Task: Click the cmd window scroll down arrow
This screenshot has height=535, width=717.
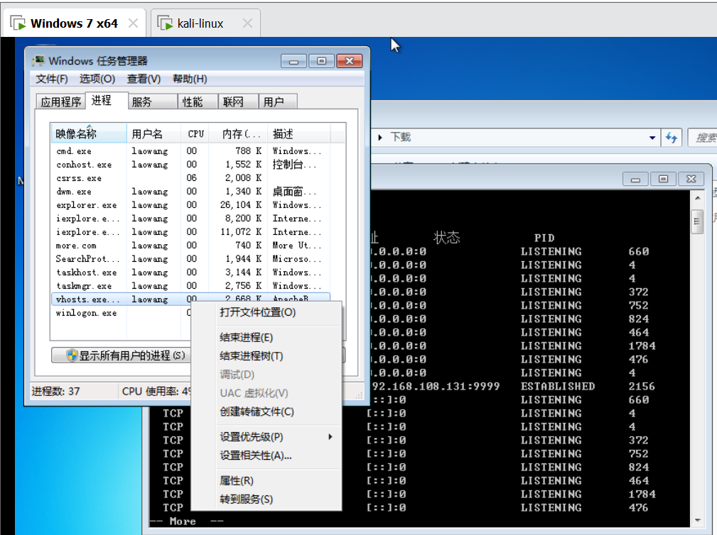Action: (x=697, y=520)
